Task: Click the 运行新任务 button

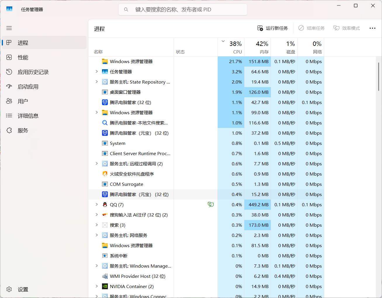Action: 272,28
